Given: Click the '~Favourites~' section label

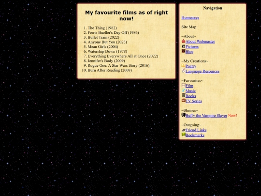Looking at the screenshot, I should click(x=192, y=80).
